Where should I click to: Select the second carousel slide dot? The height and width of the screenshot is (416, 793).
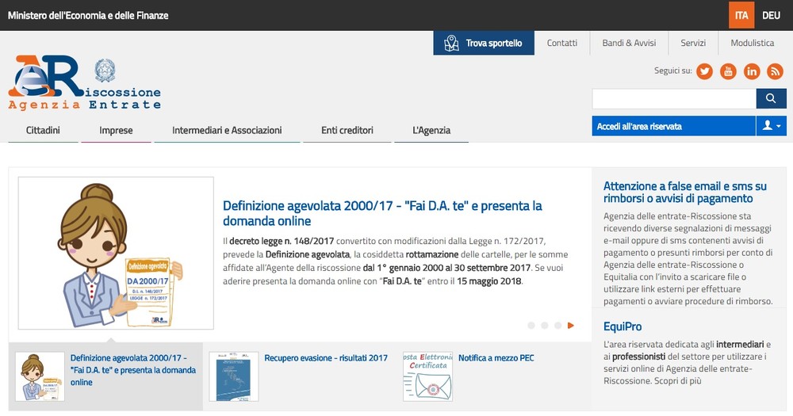coord(544,325)
